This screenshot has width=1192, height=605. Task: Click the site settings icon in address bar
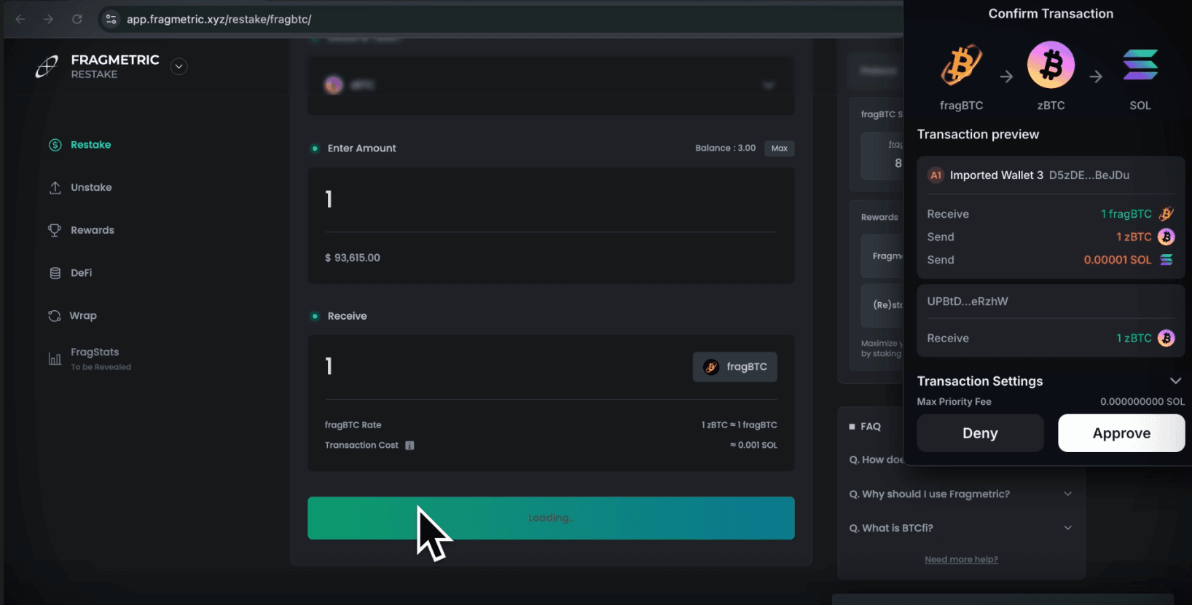click(111, 19)
